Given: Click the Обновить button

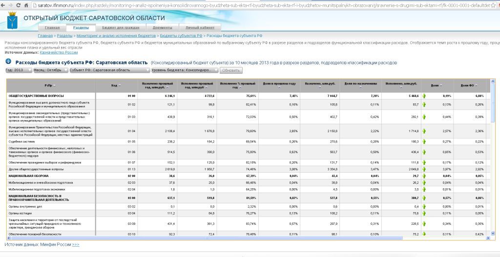Looking at the screenshot, I should [x=231, y=70].
